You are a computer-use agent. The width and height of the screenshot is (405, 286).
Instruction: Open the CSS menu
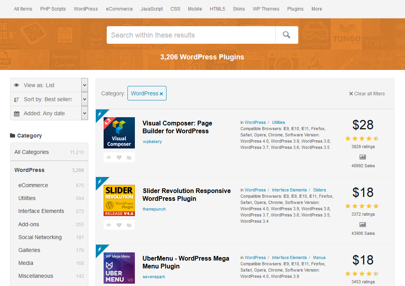[x=175, y=9]
